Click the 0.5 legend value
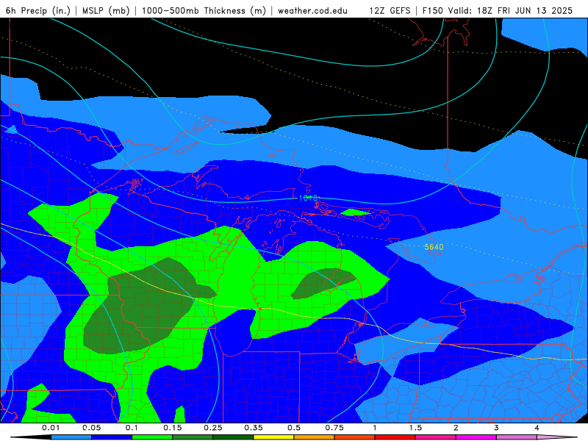The height and width of the screenshot is (441, 588). [x=294, y=428]
